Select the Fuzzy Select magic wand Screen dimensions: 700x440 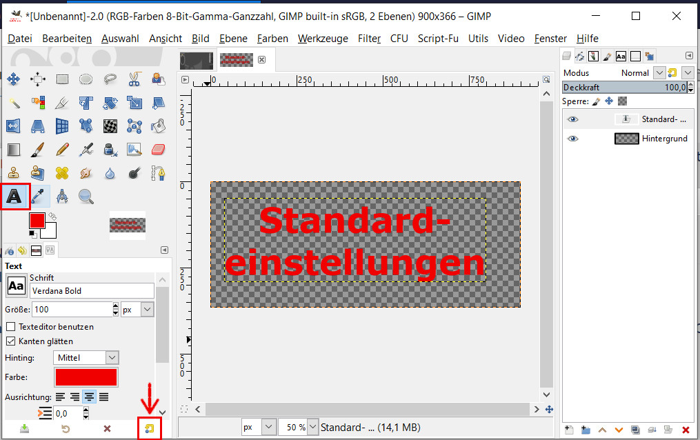[13, 103]
